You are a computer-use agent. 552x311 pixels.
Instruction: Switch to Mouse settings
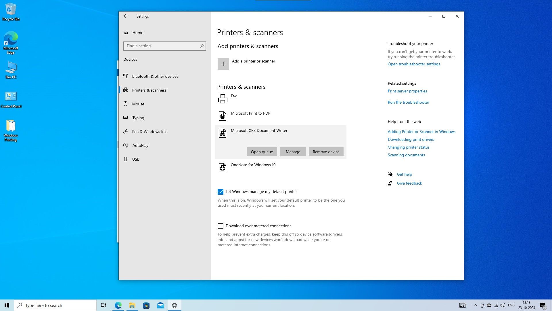point(138,104)
